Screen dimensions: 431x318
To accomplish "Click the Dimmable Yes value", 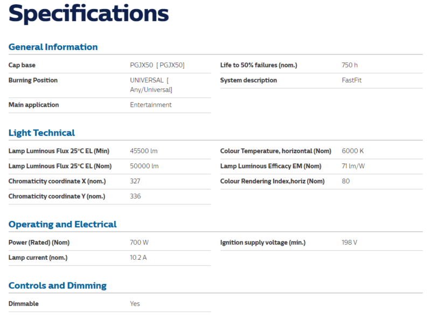I will tap(135, 303).
